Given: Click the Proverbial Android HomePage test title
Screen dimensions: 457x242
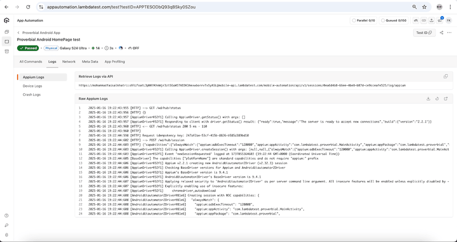Looking at the screenshot, I should click(49, 39).
